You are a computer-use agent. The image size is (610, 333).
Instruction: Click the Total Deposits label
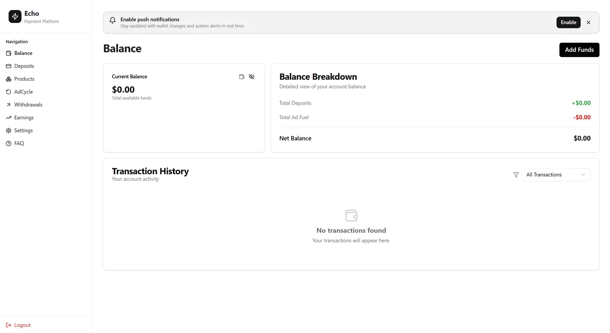[x=295, y=103]
